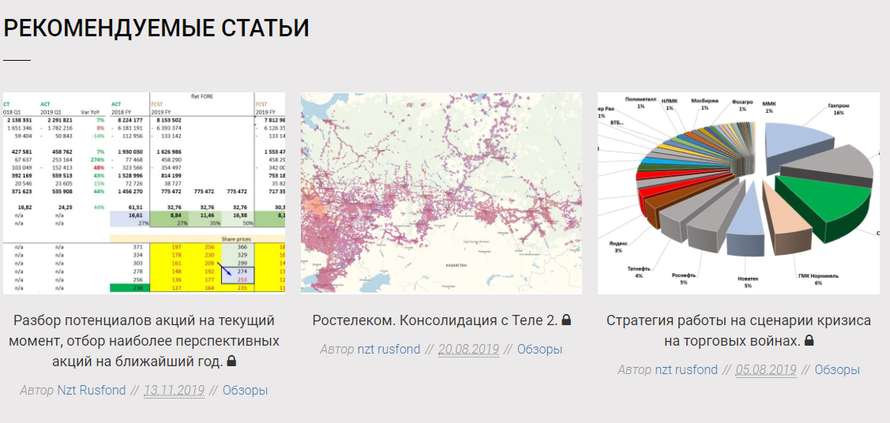The height and width of the screenshot is (423, 890).
Task: Click lock icon after stock potentials article title
Action: (x=231, y=361)
